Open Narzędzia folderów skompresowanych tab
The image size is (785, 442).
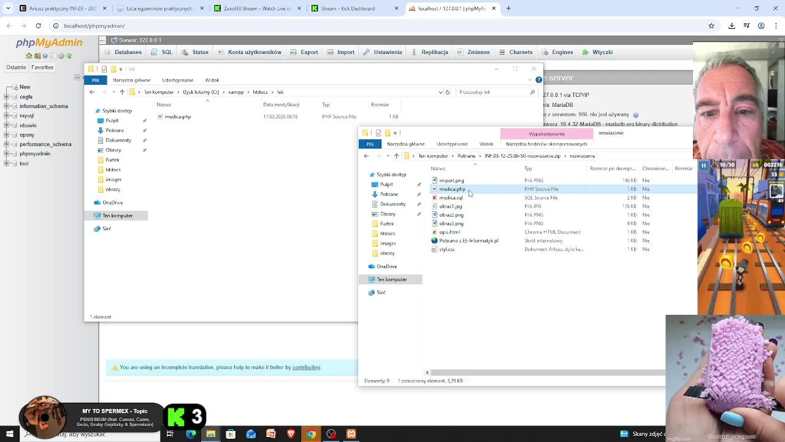[546, 144]
